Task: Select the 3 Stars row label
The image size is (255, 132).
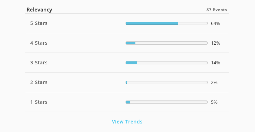Action: tap(39, 63)
